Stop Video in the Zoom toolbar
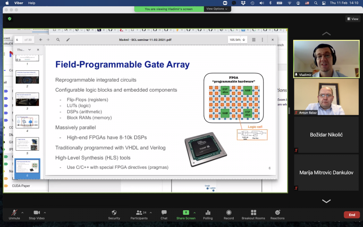The image size is (363, 227). (x=37, y=214)
